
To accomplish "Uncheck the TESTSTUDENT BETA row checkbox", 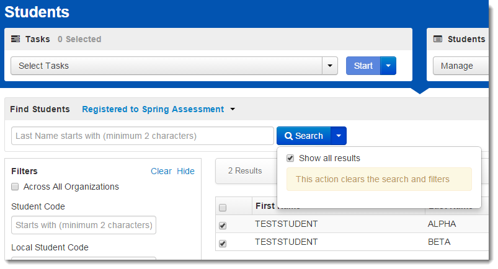I will [223, 243].
